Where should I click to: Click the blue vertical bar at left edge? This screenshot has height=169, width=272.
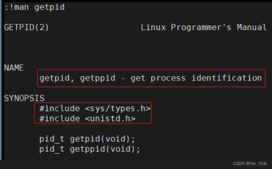pos(1,80)
